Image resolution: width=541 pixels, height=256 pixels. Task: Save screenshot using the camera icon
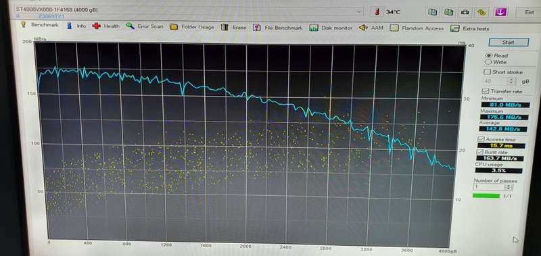pyautogui.click(x=465, y=12)
